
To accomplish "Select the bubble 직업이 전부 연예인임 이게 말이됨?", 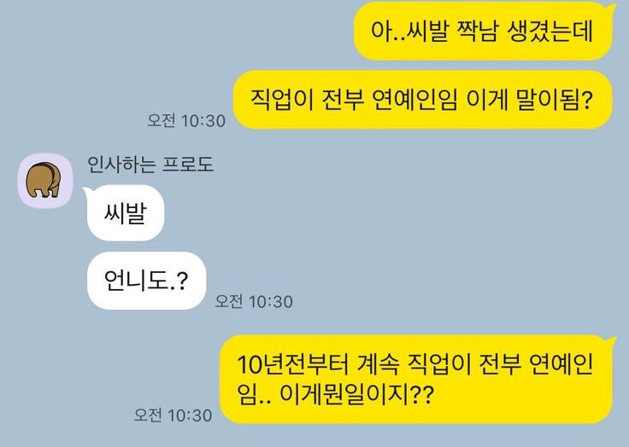I will [x=422, y=100].
